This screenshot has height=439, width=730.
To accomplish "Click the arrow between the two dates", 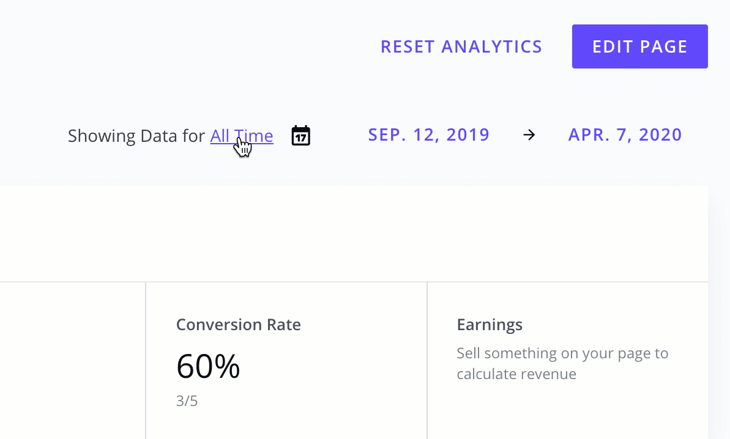I will [529, 135].
